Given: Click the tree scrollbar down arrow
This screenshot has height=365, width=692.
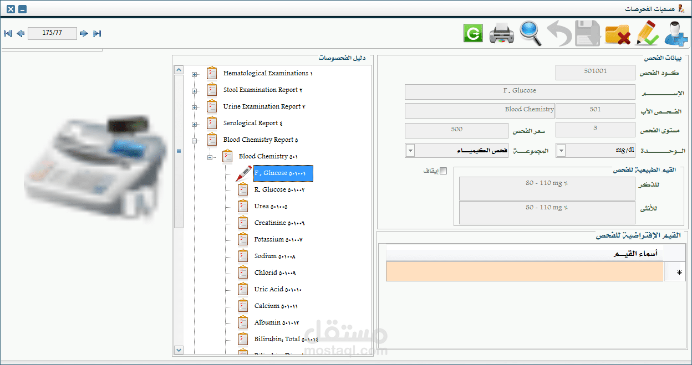Looking at the screenshot, I should coord(179,349).
